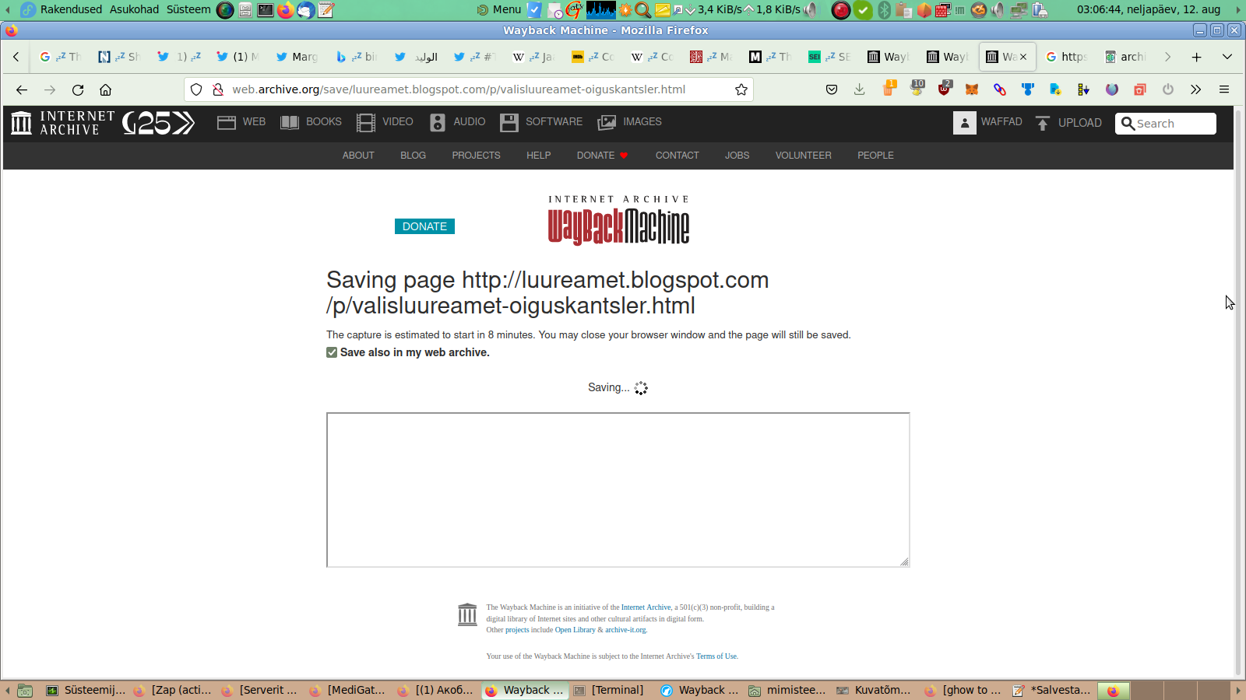The width and height of the screenshot is (1246, 700).
Task: Save page to Pocket icon
Action: pyautogui.click(x=832, y=89)
